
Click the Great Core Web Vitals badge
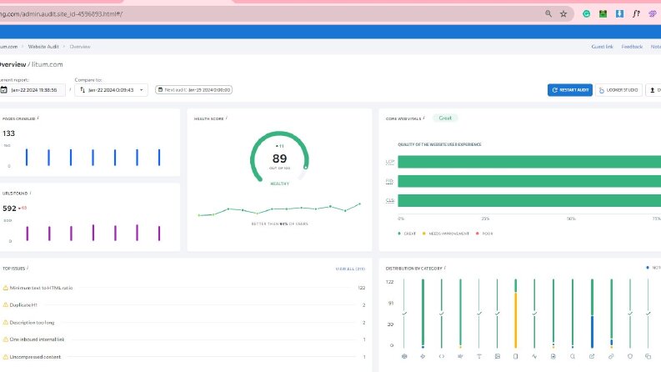point(445,118)
